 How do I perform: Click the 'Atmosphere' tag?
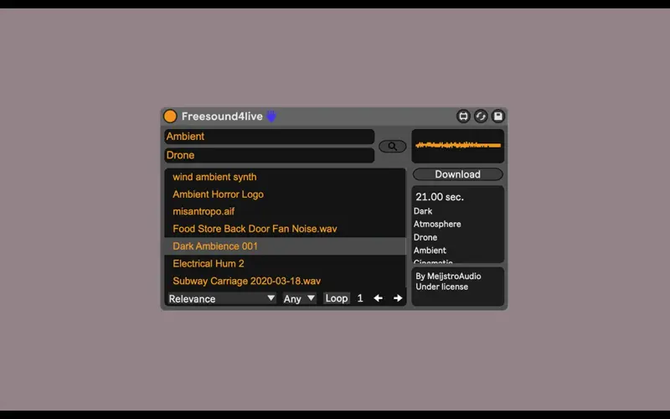(437, 224)
